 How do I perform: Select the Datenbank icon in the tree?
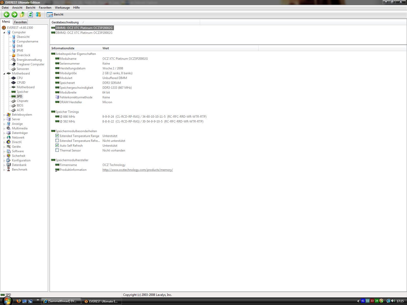tap(9, 165)
